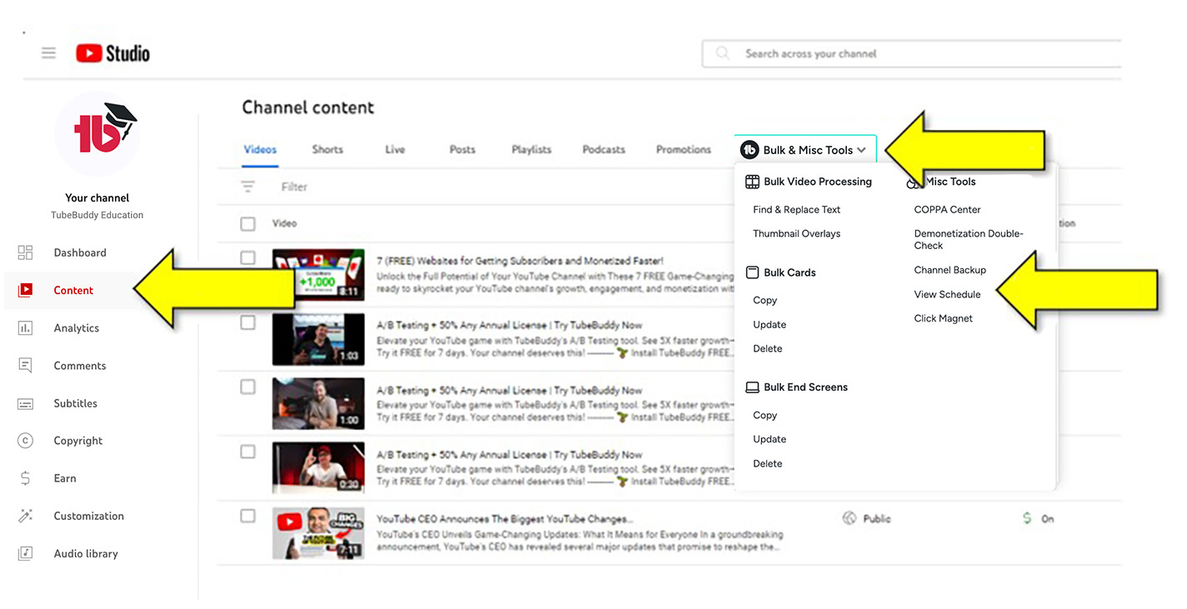Click the TubeBuddy logo icon in toolbar
The height and width of the screenshot is (609, 1187).
pos(749,150)
